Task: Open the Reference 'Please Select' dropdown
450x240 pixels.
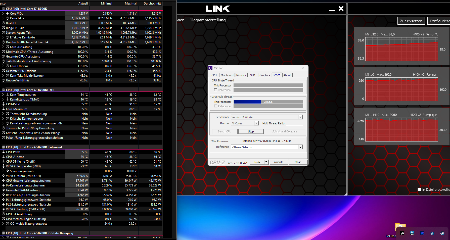Action: [x=300, y=147]
